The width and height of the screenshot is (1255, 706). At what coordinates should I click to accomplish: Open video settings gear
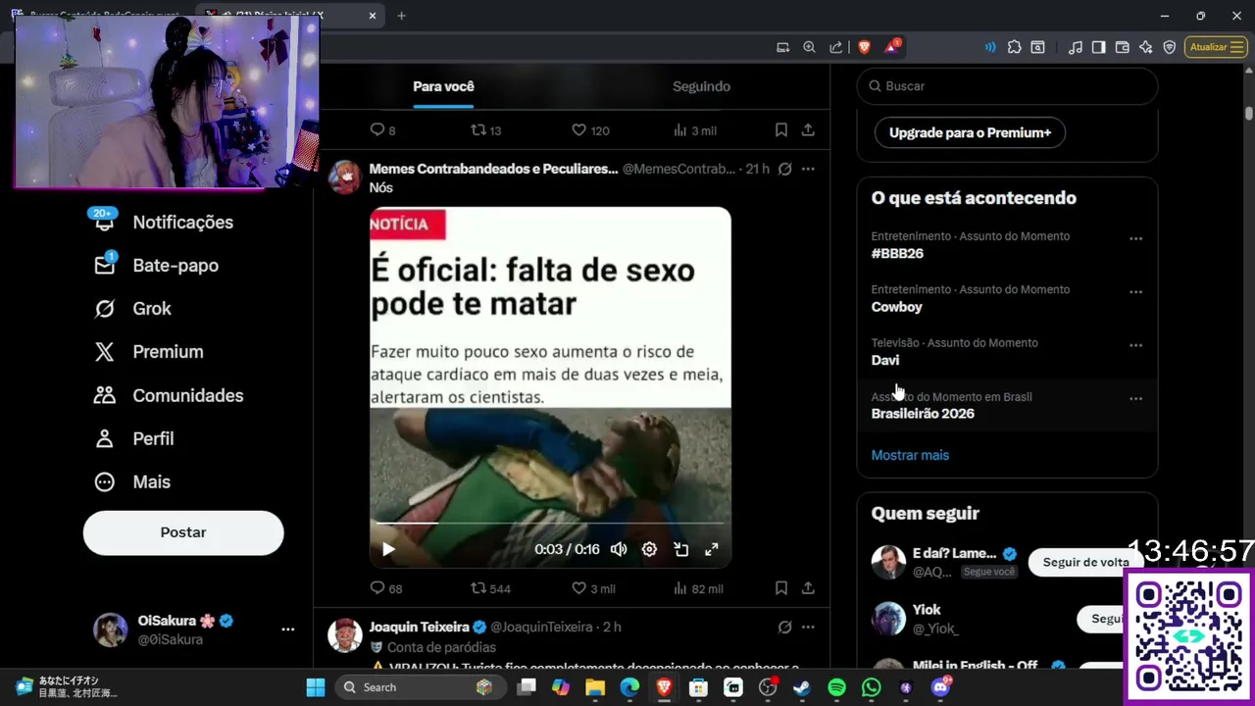649,549
